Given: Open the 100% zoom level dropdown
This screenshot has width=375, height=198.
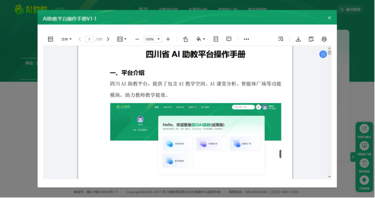Looking at the screenshot, I should [153, 39].
